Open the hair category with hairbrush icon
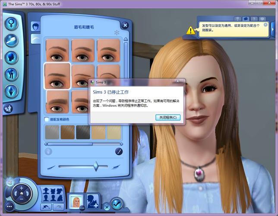Viewport: 278px width, 216px height. [11, 41]
